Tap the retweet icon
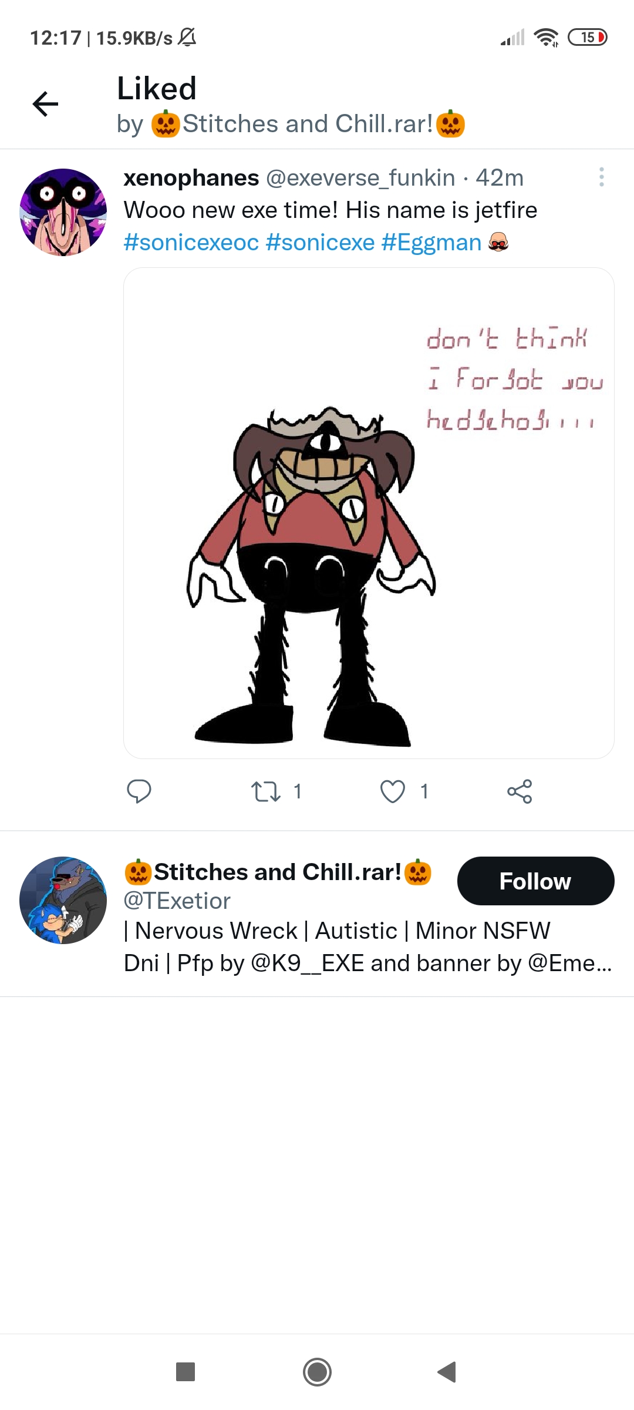Screen dimensions: 634x1410 (266, 791)
